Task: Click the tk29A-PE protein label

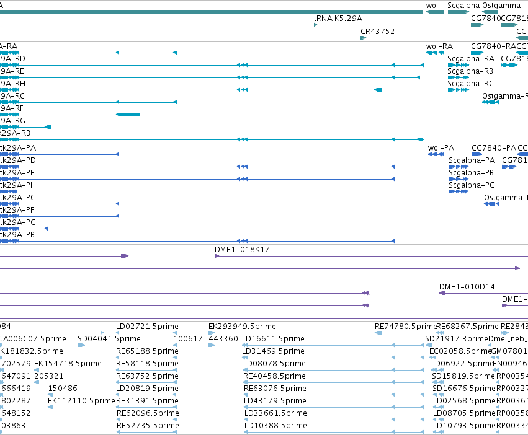Action: pyautogui.click(x=17, y=173)
